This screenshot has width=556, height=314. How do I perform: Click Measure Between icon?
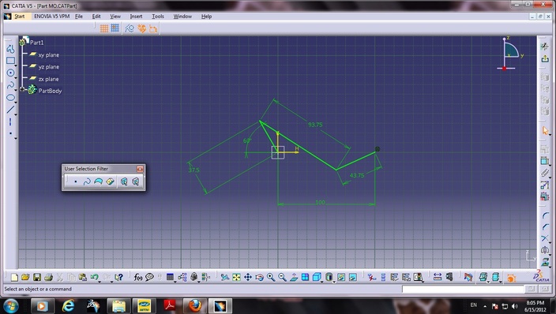tap(438, 277)
